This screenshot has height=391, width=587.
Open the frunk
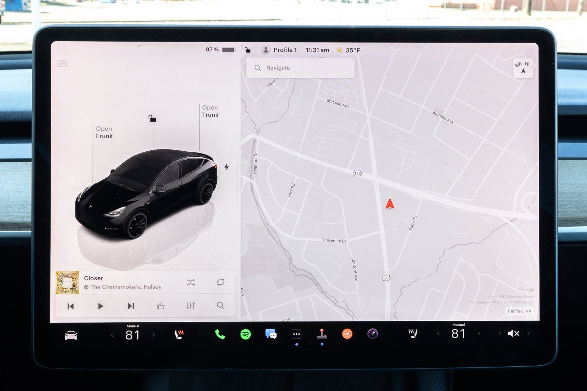click(x=104, y=133)
